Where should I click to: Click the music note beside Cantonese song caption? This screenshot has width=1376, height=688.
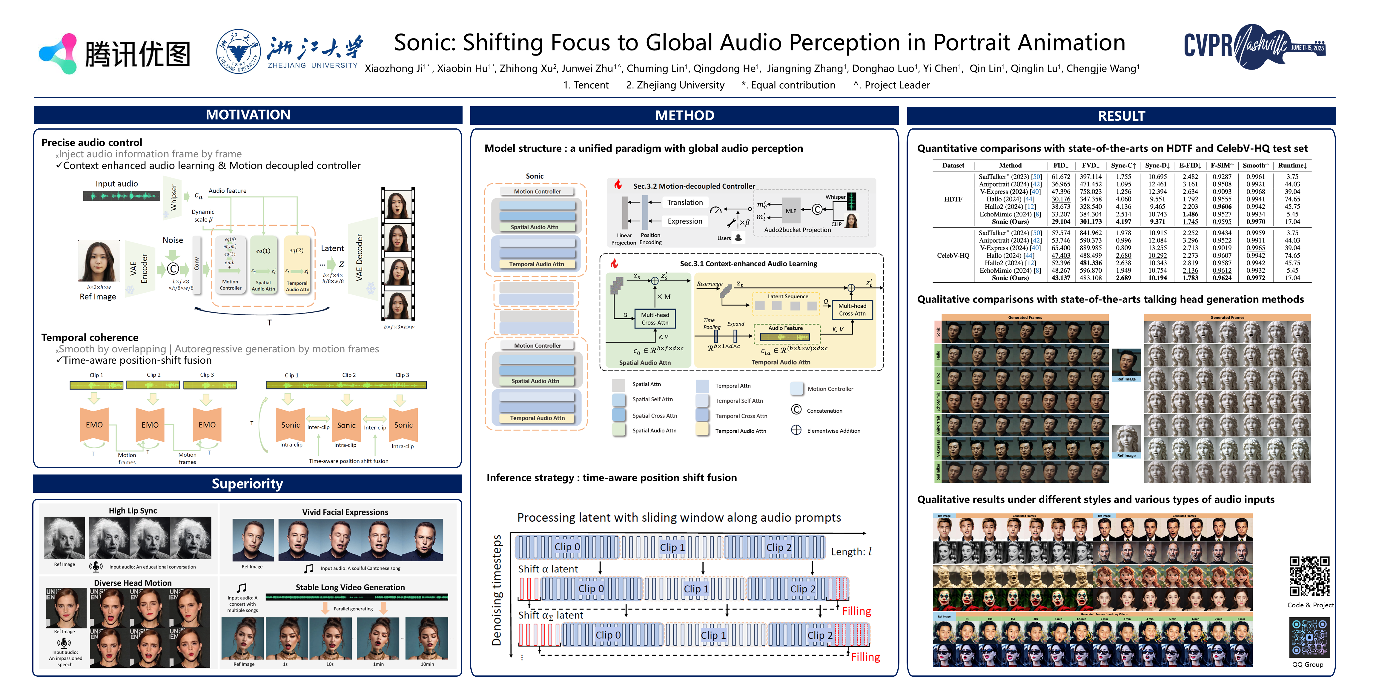(309, 568)
